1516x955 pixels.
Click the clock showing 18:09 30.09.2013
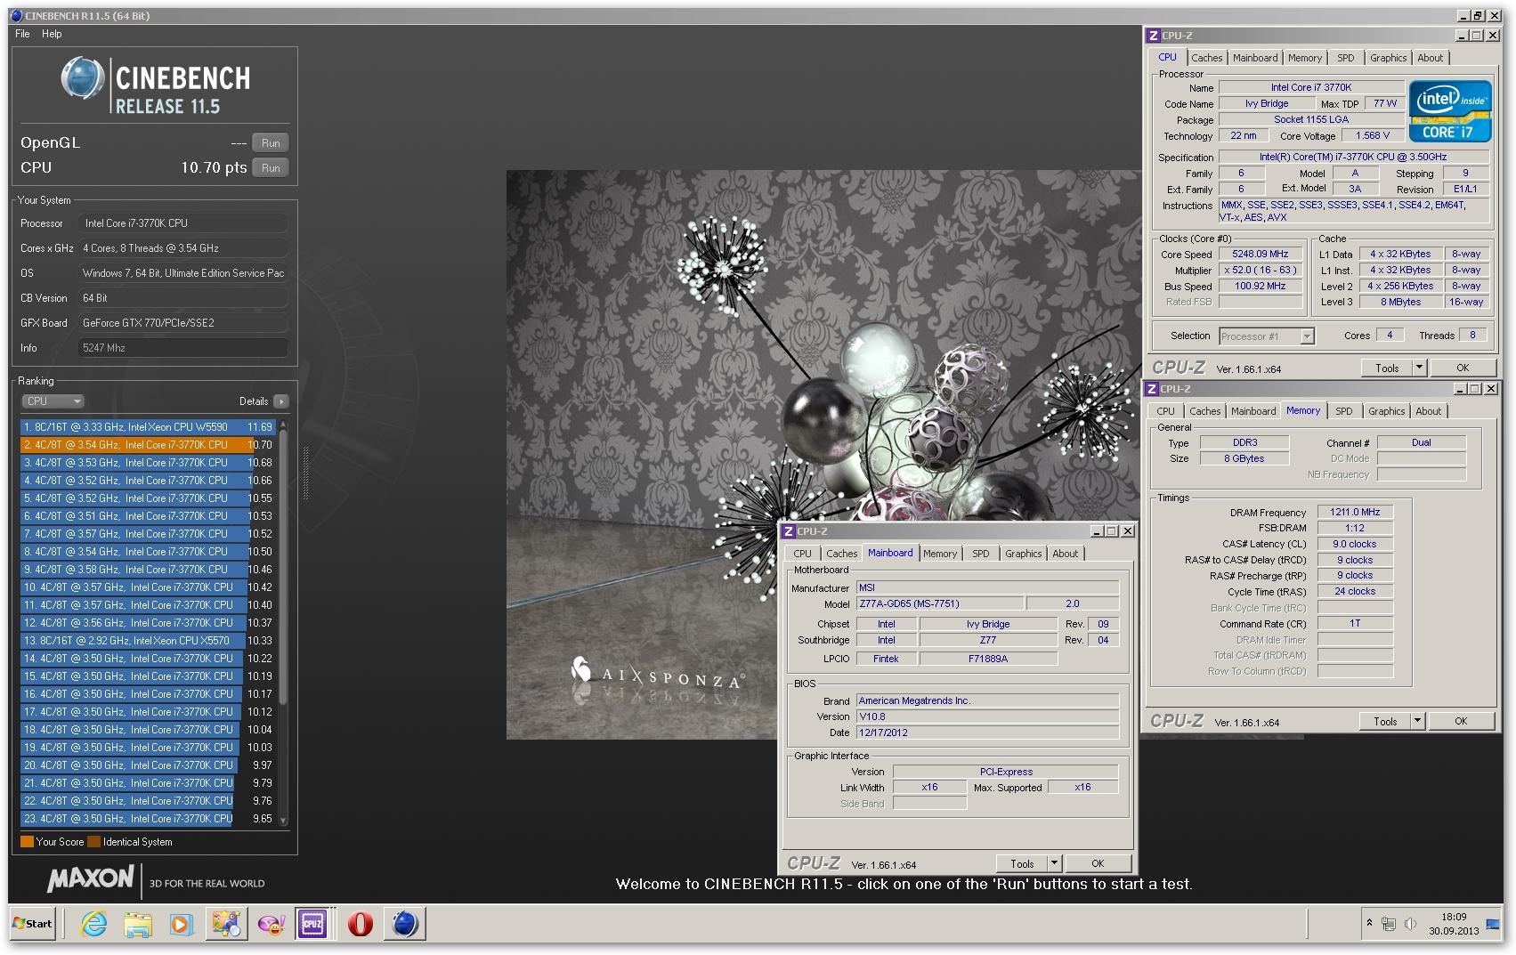[1454, 924]
